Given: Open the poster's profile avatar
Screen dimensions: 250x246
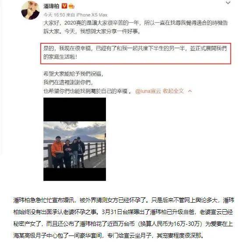Looking at the screenshot, I should tap(30, 10).
